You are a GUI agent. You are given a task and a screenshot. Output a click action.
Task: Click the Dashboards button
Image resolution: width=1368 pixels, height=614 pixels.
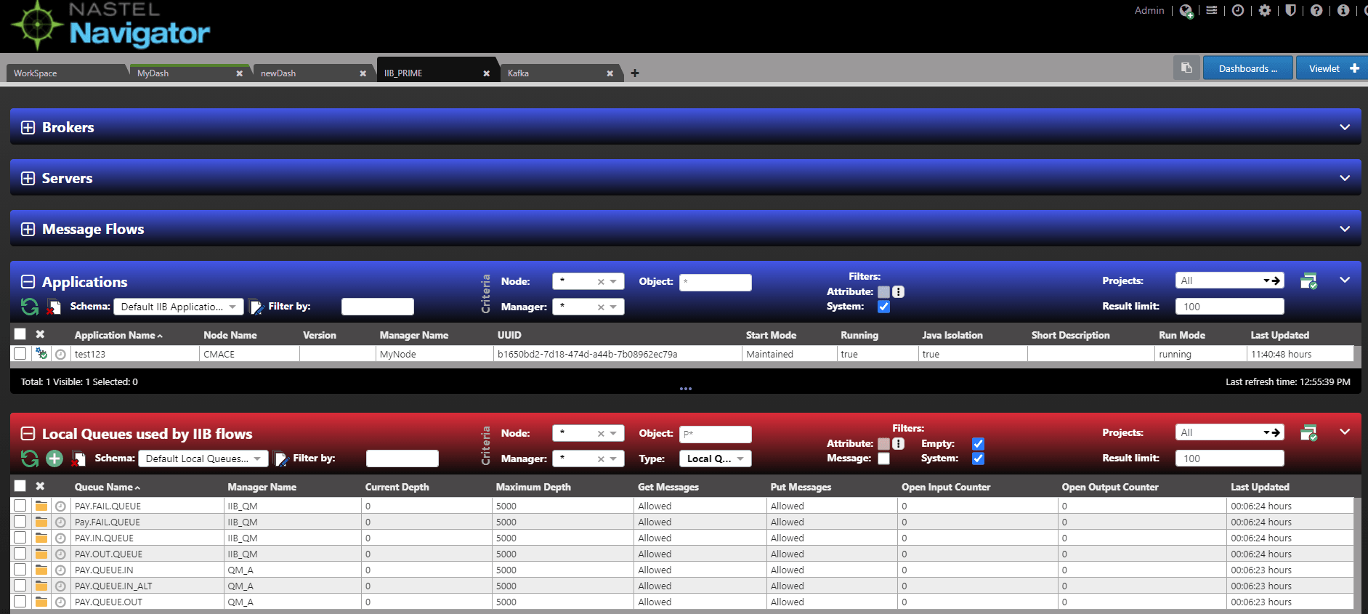1248,68
